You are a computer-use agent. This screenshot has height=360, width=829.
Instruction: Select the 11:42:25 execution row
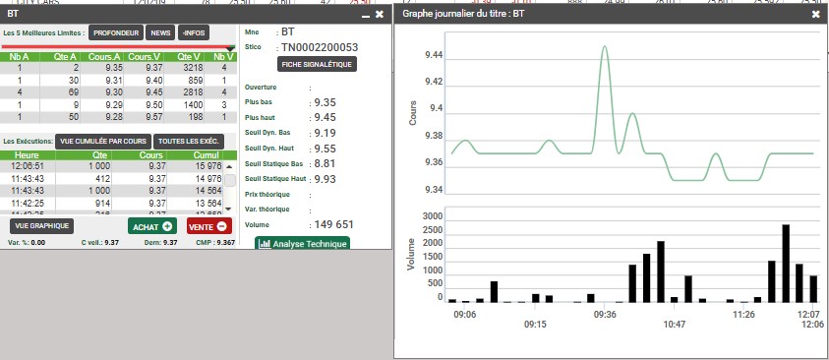pyautogui.click(x=112, y=203)
